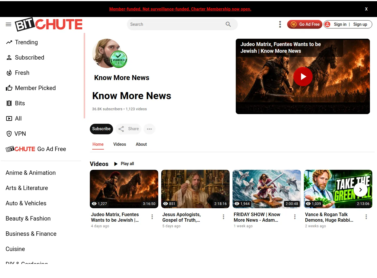Open Subscribed in sidebar
The height and width of the screenshot is (278, 377).
[25, 57]
